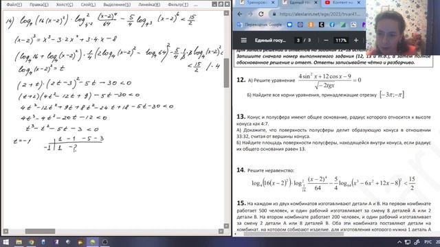Open the purple taskbar app
The width and height of the screenshot is (440, 247).
[x=56, y=242]
